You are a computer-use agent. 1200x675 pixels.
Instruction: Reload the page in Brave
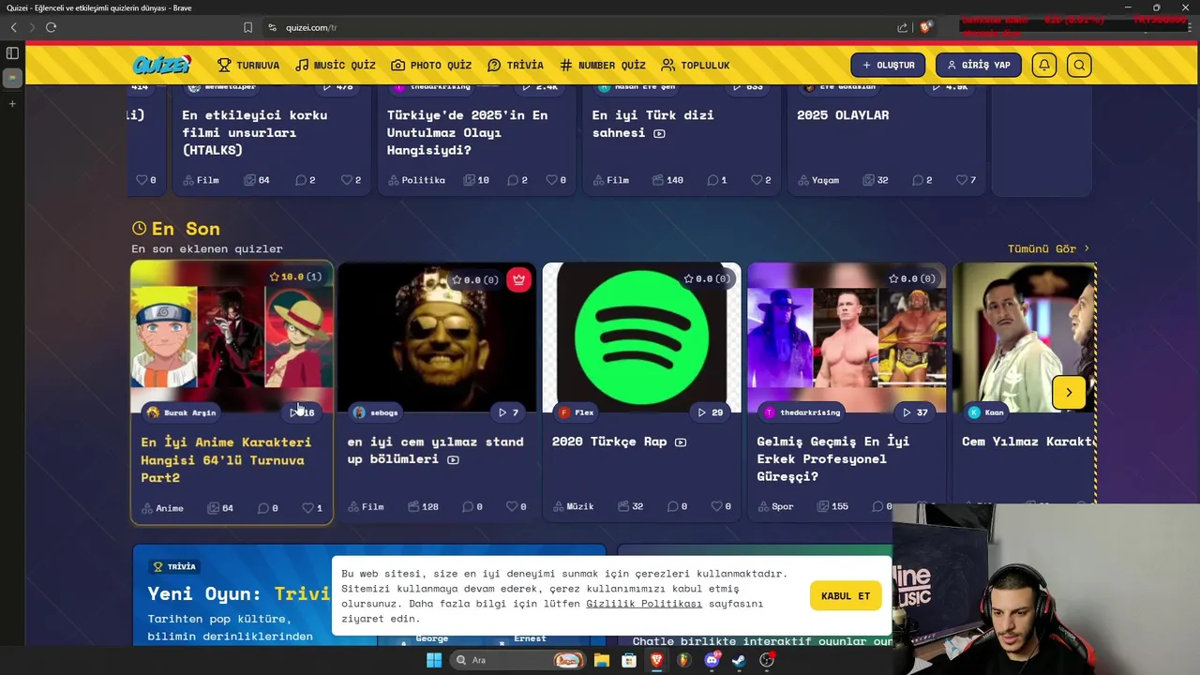tap(51, 27)
